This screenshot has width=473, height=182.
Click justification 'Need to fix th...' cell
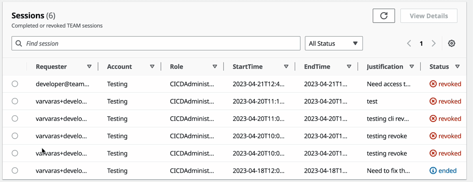pos(389,171)
